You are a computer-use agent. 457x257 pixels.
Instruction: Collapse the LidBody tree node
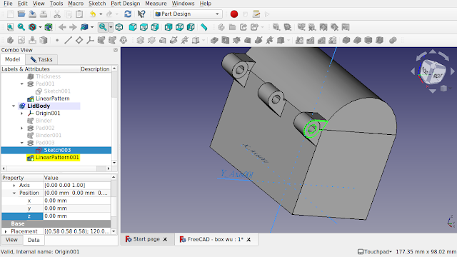14,106
